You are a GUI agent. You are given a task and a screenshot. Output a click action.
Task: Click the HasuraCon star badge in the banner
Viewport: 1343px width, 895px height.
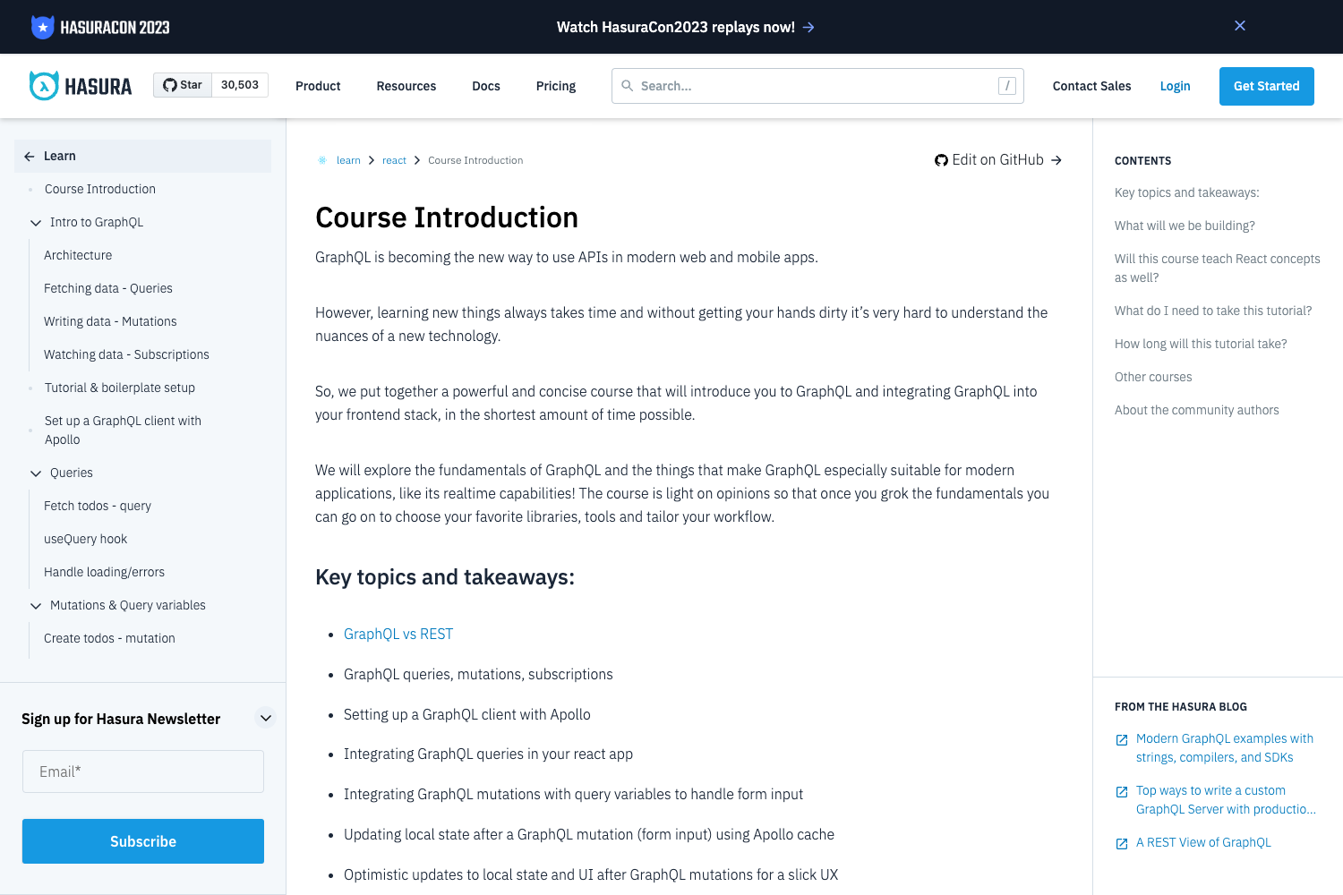pos(42,26)
